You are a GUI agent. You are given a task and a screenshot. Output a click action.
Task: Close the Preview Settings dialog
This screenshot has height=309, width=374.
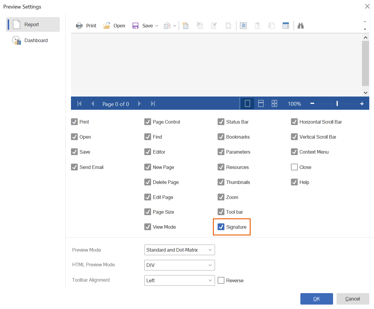pos(367,6)
